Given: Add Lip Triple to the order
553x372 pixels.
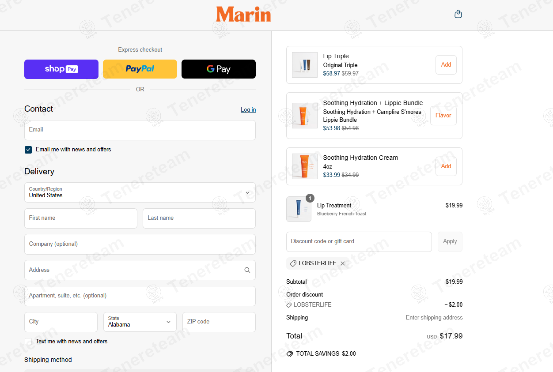Looking at the screenshot, I should pyautogui.click(x=446, y=65).
